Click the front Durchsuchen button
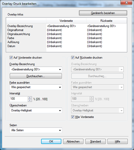Viewport: 134px width, 150px height. [36, 76]
